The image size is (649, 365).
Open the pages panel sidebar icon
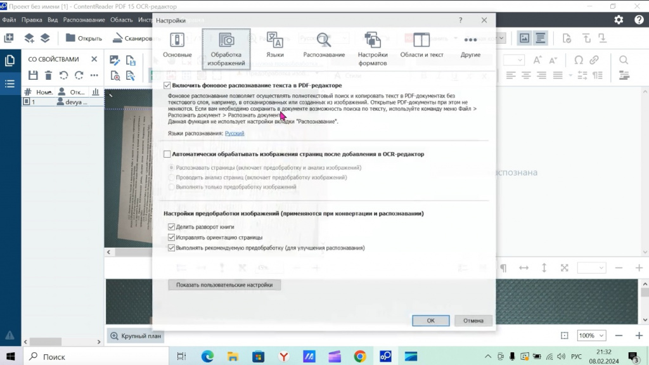tap(10, 61)
